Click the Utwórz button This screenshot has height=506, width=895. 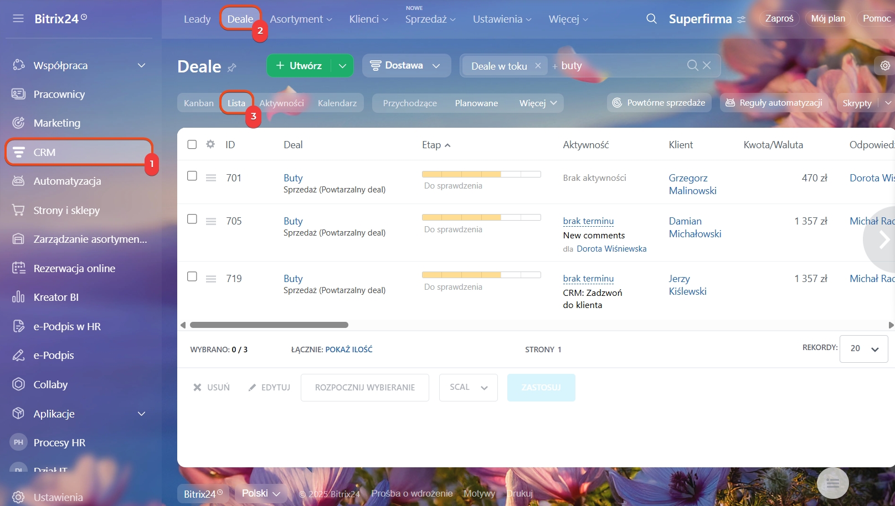point(299,66)
